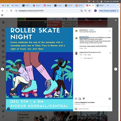Go to previous post arrow
121x121 pixels.
[3, 69]
